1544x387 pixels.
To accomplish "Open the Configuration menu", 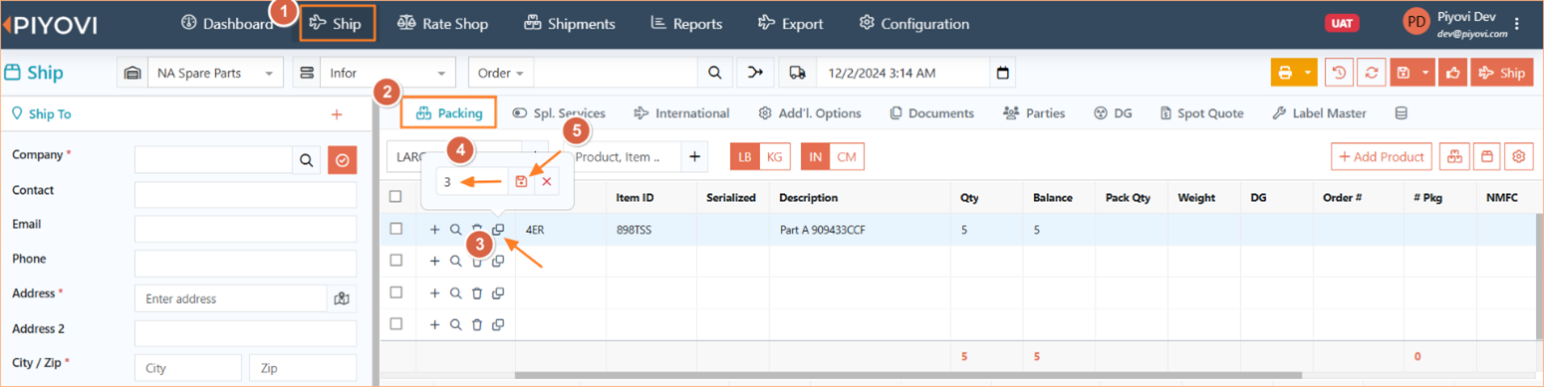I will [913, 24].
